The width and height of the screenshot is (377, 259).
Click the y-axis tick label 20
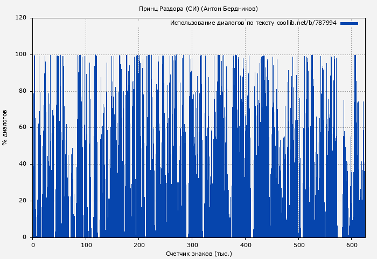23,201
